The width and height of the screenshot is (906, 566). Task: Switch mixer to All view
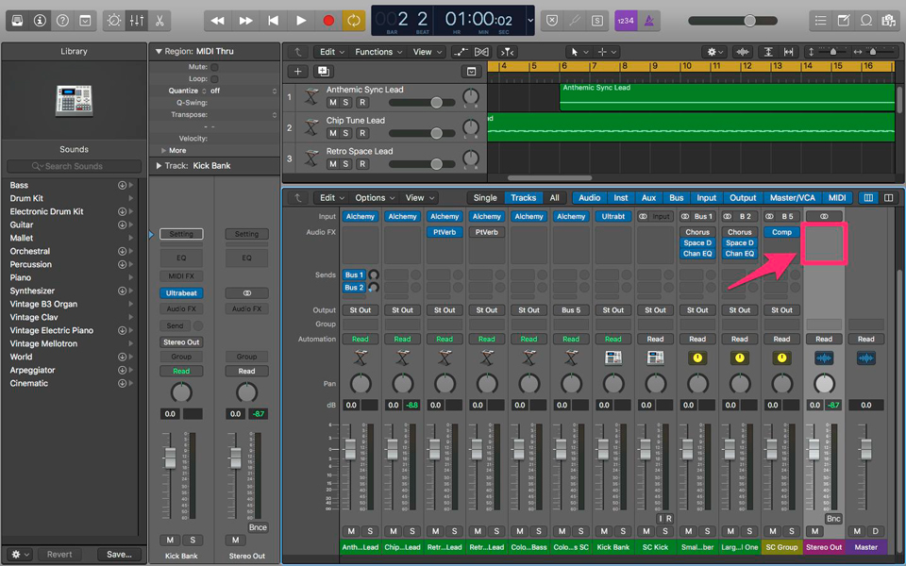pos(554,197)
